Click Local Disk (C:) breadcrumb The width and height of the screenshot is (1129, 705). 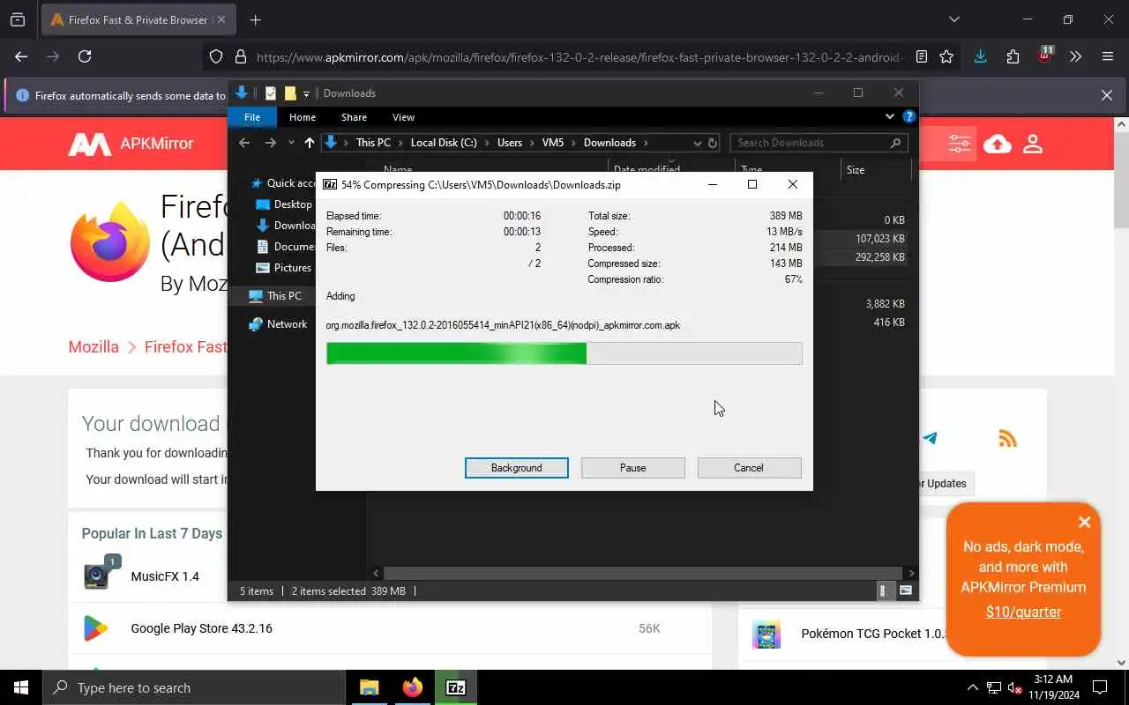coord(444,143)
